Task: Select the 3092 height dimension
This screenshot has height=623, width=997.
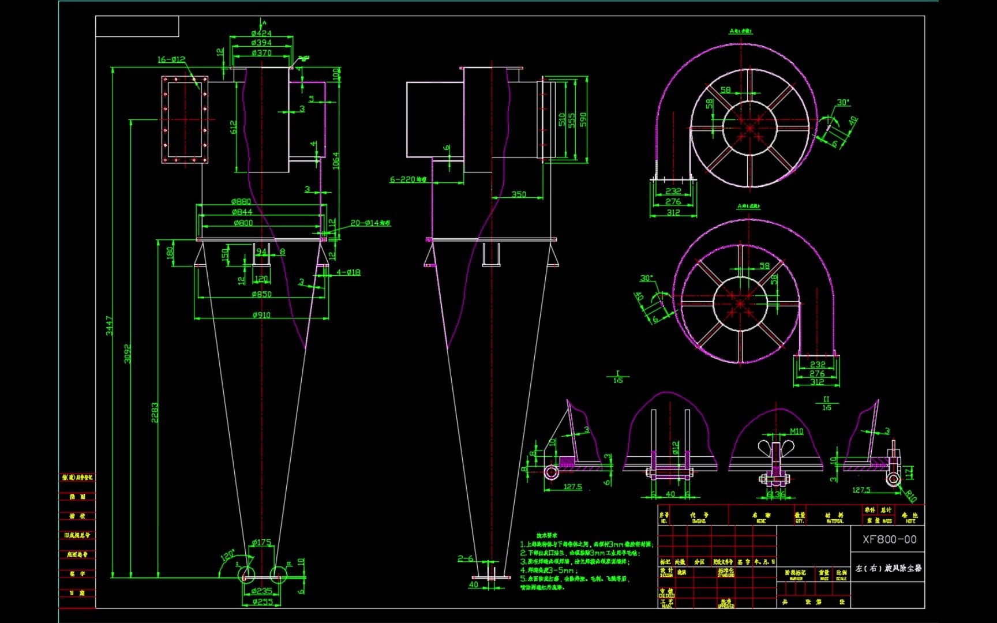Action: pos(128,354)
